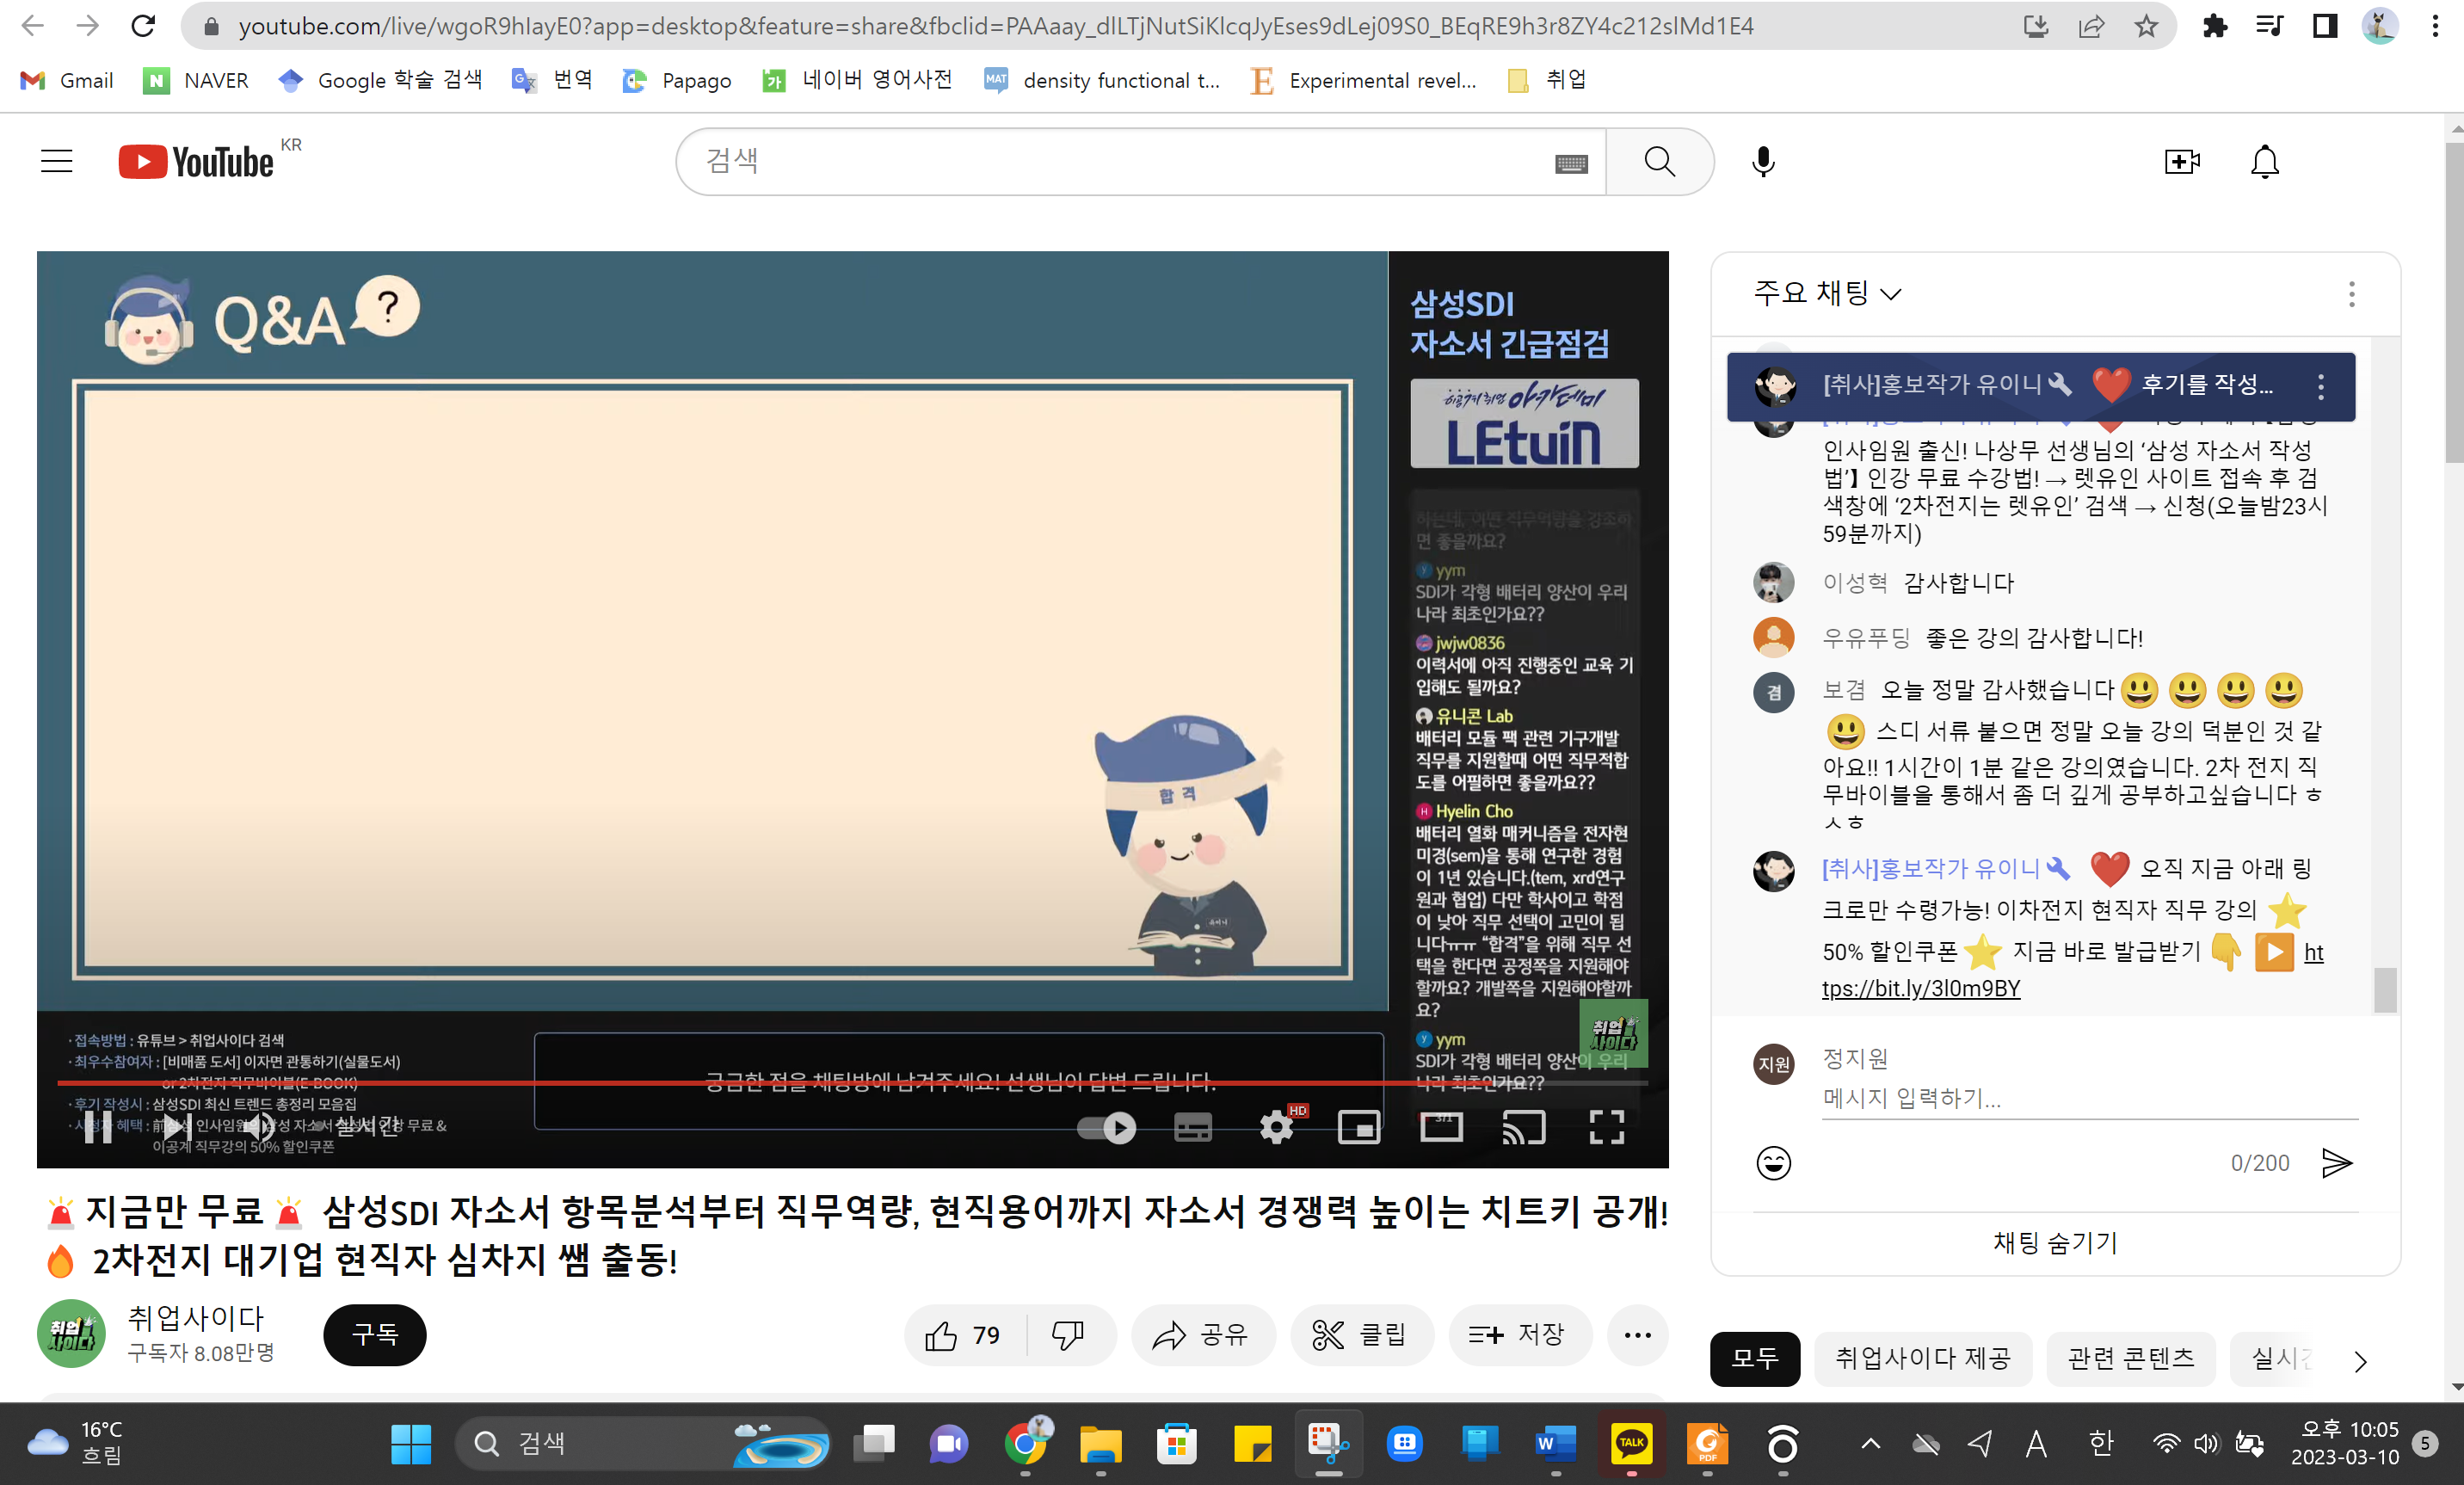The height and width of the screenshot is (1485, 2464).
Task: Open the Chrome profile avatar
Action: 2379,26
